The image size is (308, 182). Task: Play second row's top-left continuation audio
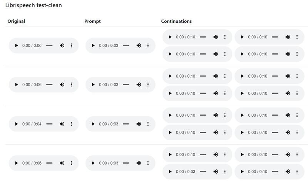click(170, 76)
